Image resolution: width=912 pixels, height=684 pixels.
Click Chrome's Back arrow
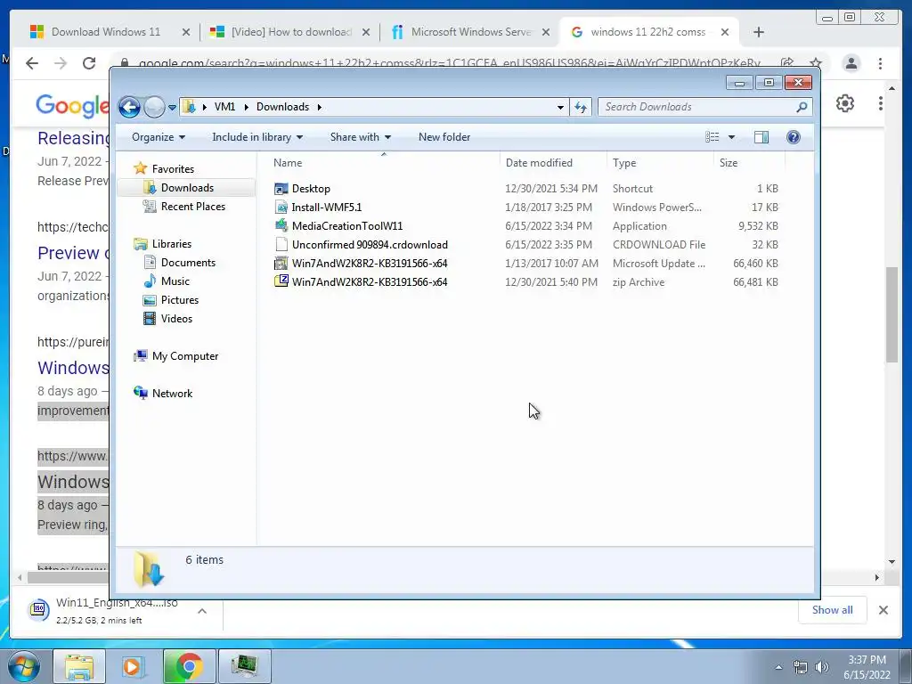click(x=32, y=63)
